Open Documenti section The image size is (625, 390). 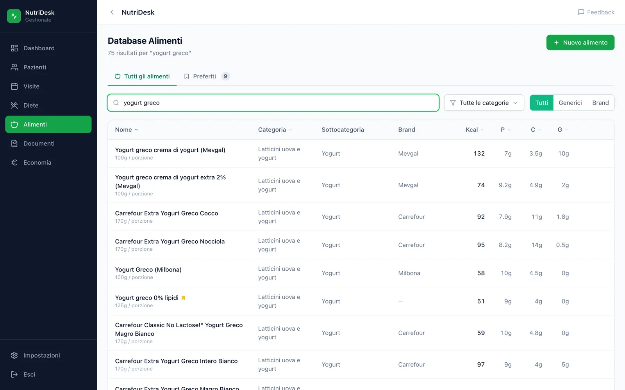click(48, 144)
